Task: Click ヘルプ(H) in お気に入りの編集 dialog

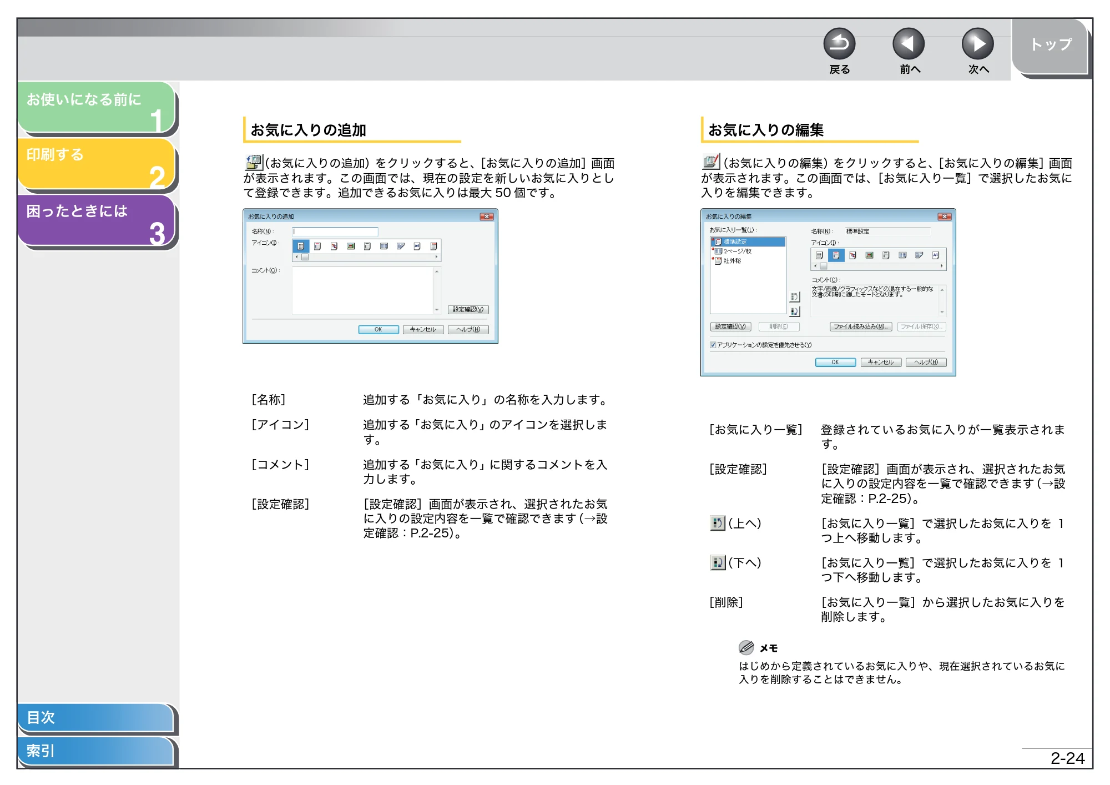Action: click(x=926, y=362)
